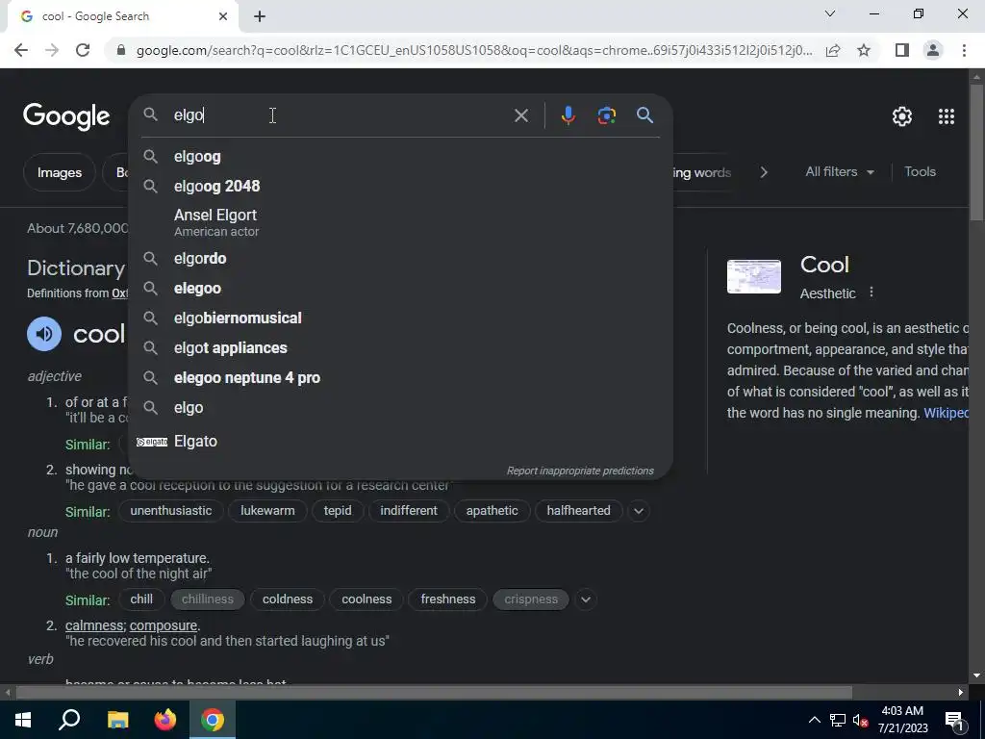
Task: Start voice search with microphone icon
Action: [x=568, y=115]
